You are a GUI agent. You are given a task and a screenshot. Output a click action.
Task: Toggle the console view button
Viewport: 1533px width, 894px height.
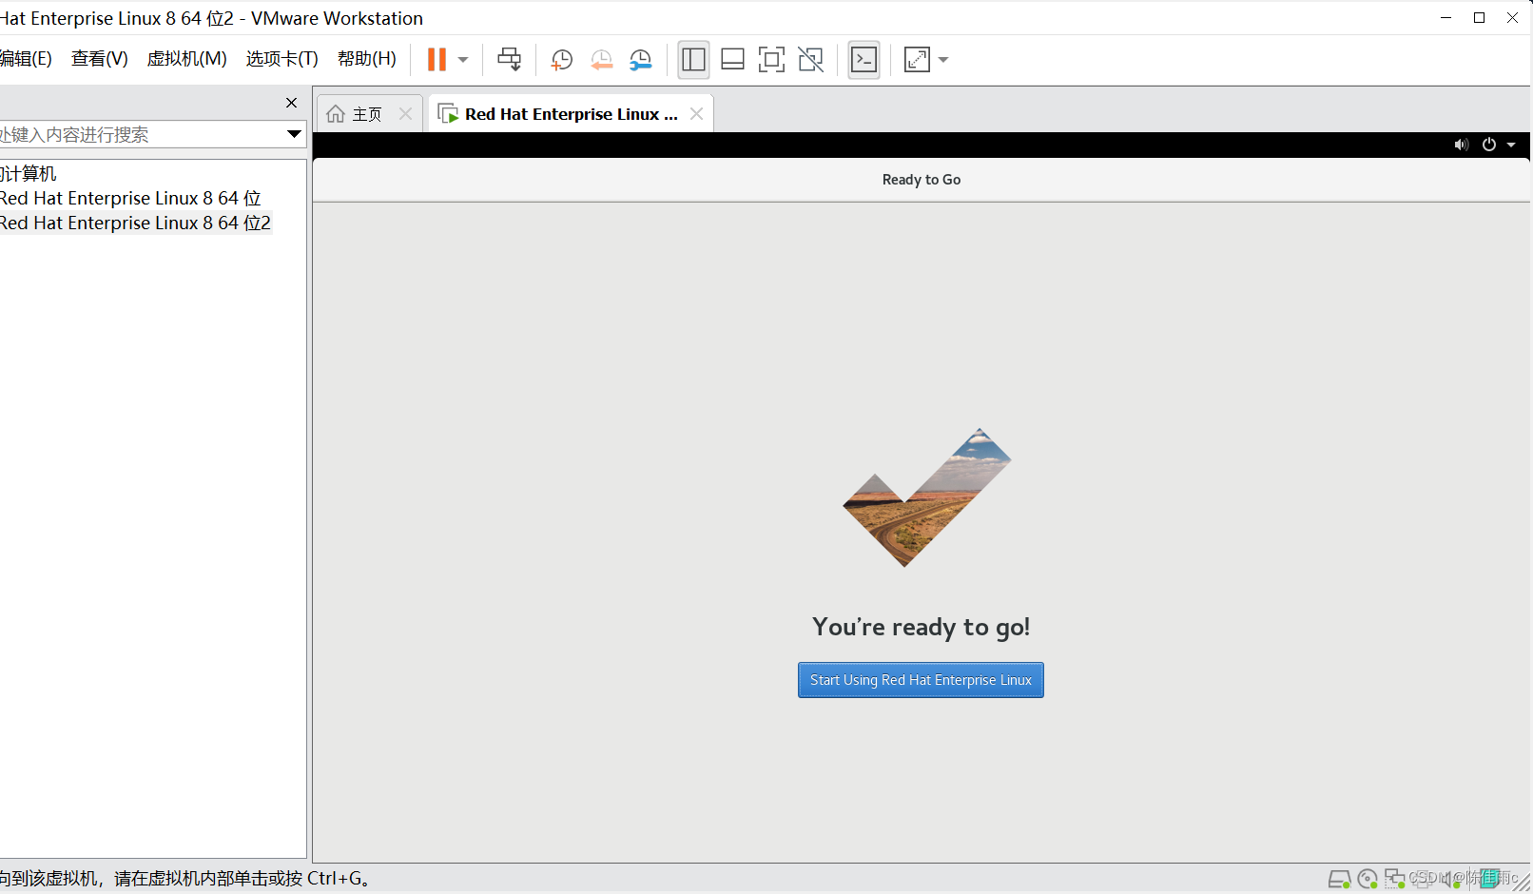864,59
